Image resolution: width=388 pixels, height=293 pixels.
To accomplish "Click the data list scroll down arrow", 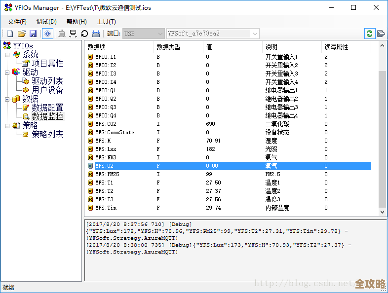I will 382,212.
